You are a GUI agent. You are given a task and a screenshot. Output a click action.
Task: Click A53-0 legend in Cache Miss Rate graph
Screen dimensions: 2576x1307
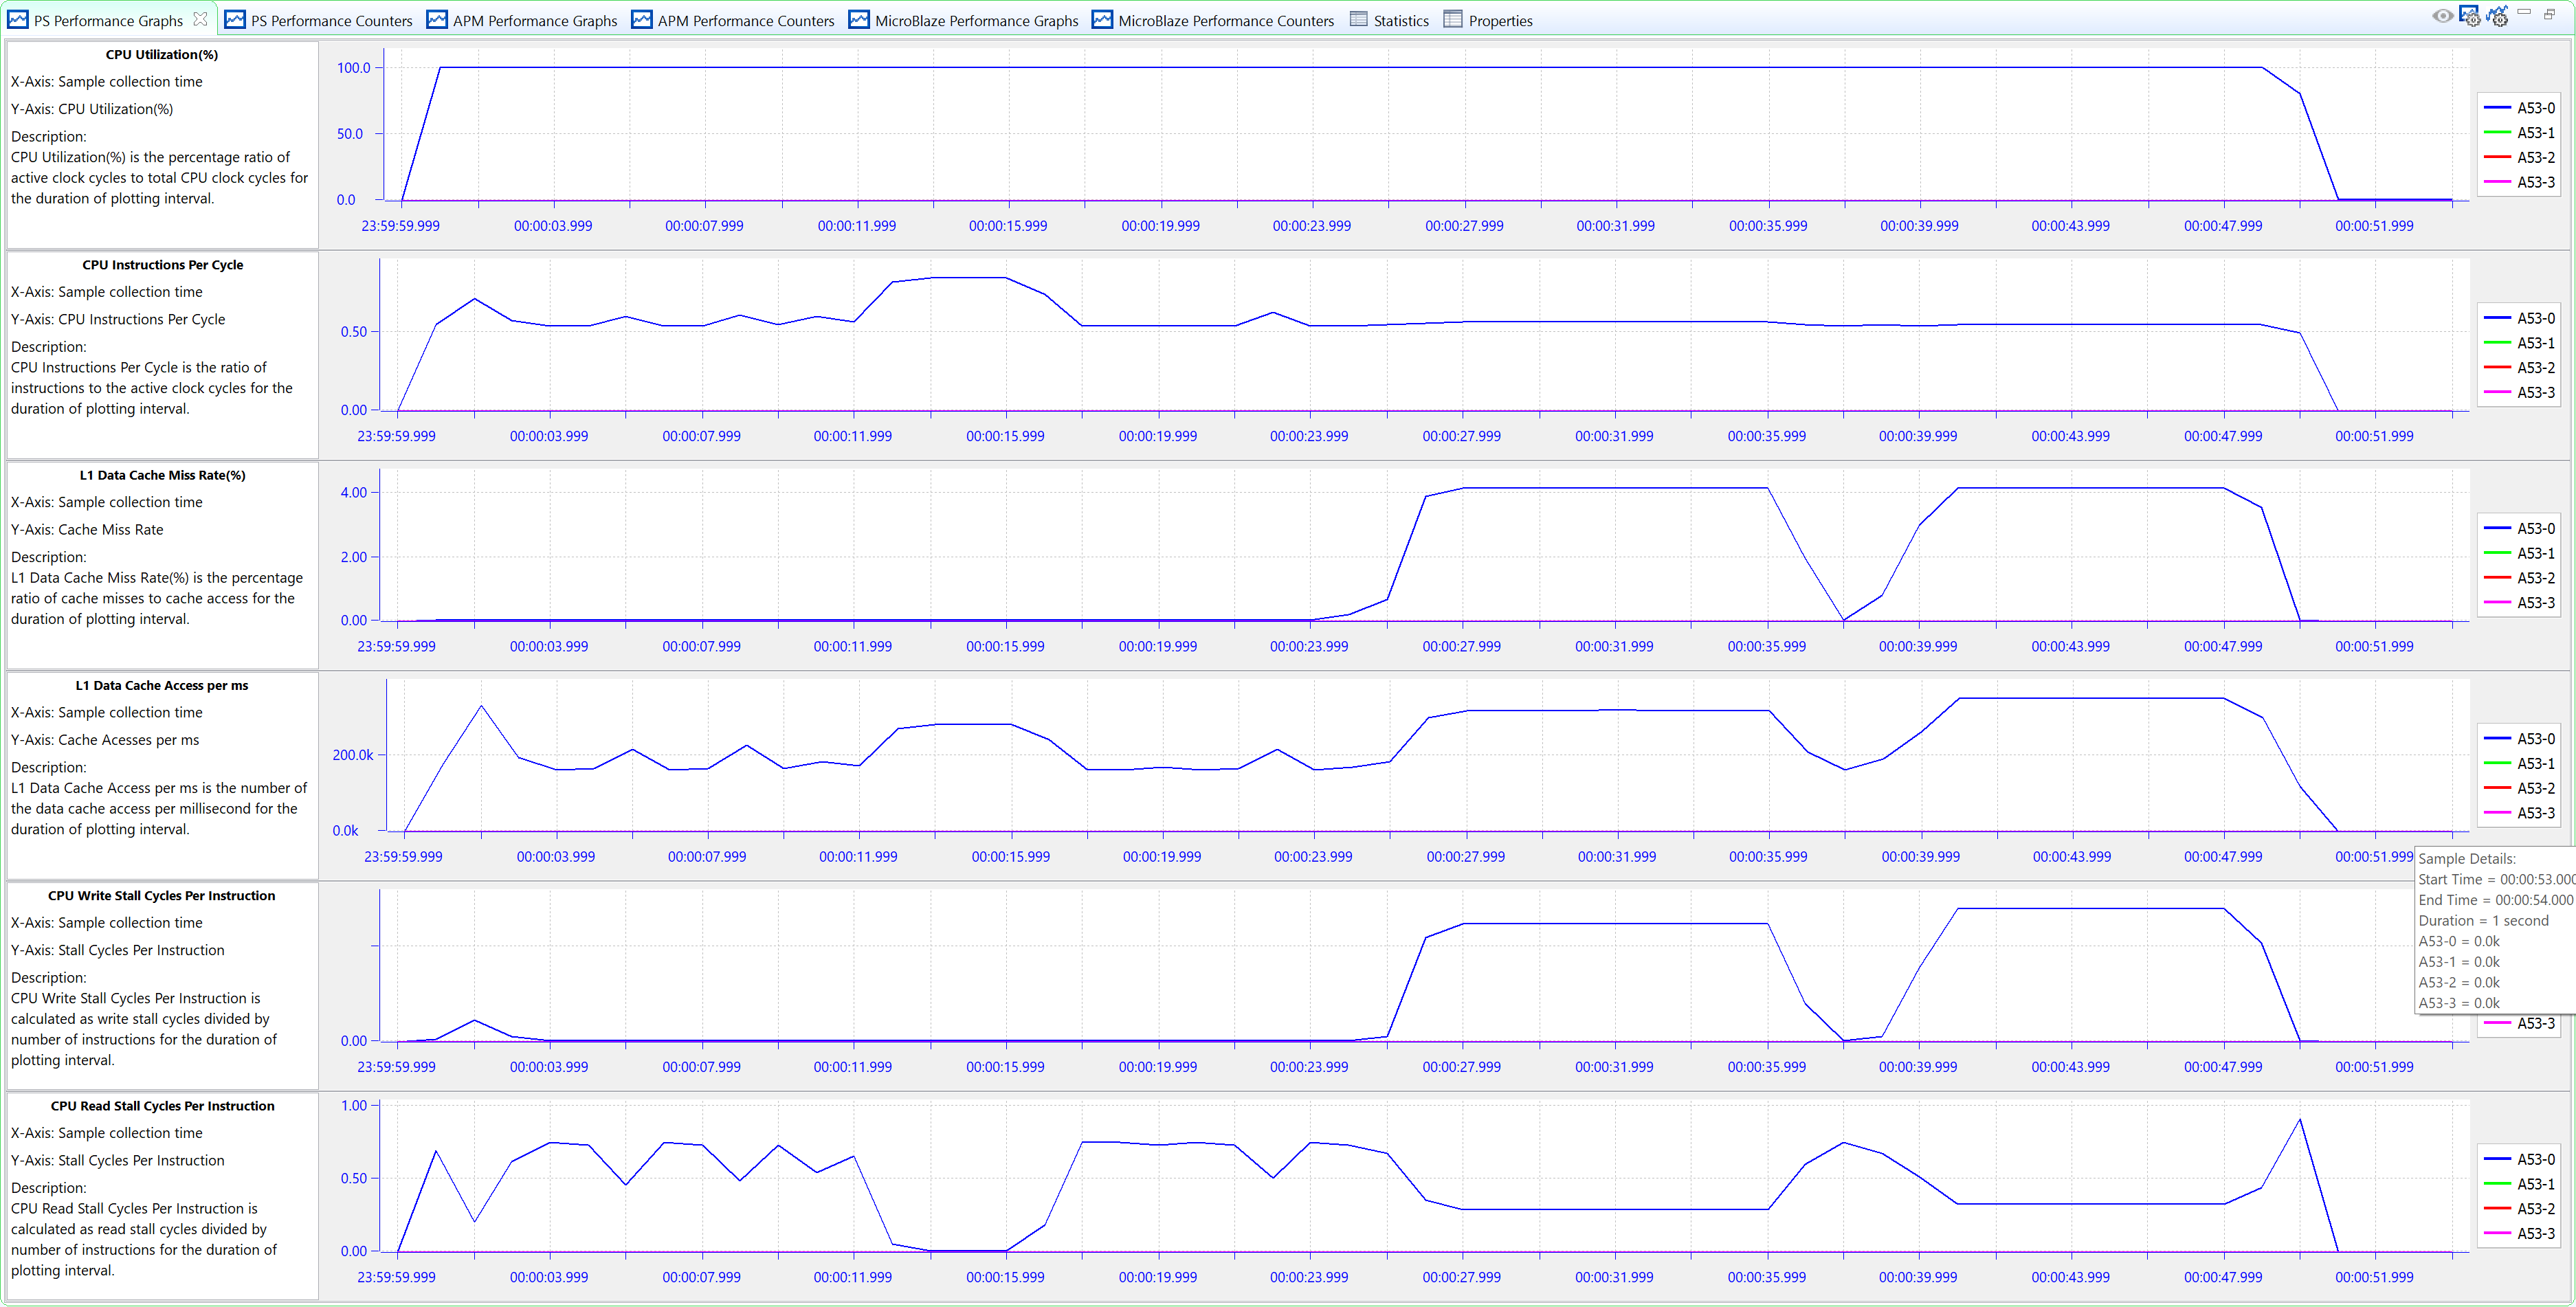click(2519, 528)
